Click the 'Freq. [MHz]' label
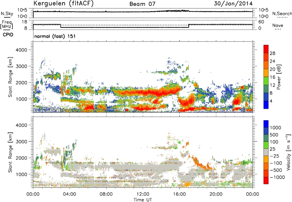The image size is (292, 202). coord(7,24)
